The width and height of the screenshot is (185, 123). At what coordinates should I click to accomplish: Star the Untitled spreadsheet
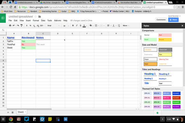[x=35, y=17]
